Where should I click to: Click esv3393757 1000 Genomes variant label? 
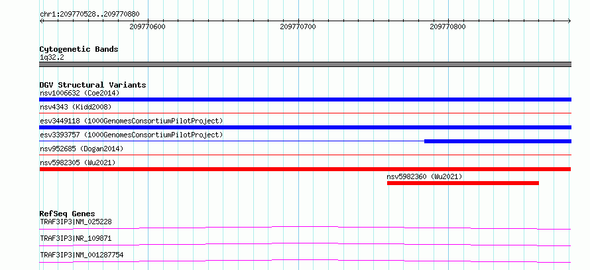[x=131, y=135]
